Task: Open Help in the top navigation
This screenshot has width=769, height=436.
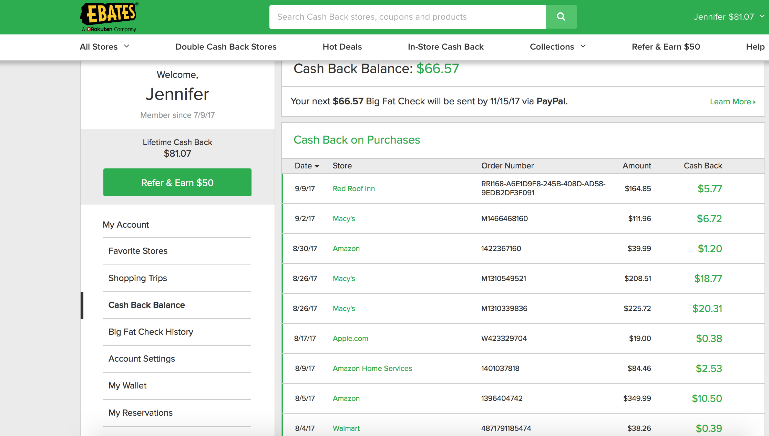Action: point(755,47)
